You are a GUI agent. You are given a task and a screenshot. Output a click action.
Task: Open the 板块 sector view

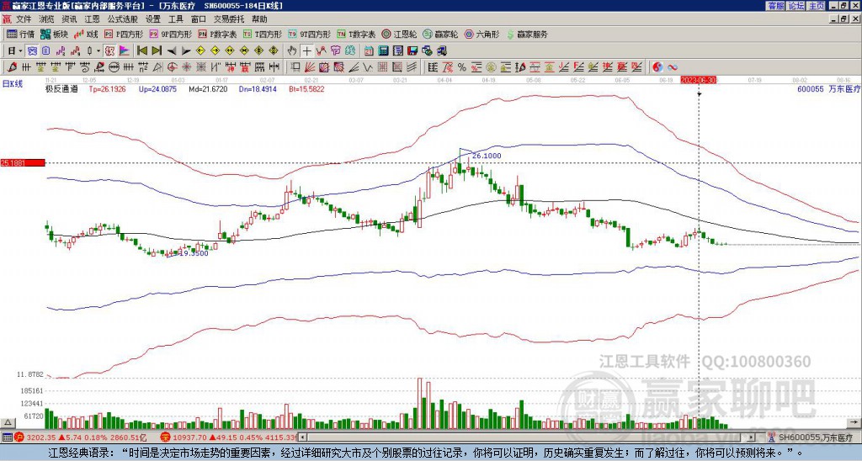[x=54, y=34]
